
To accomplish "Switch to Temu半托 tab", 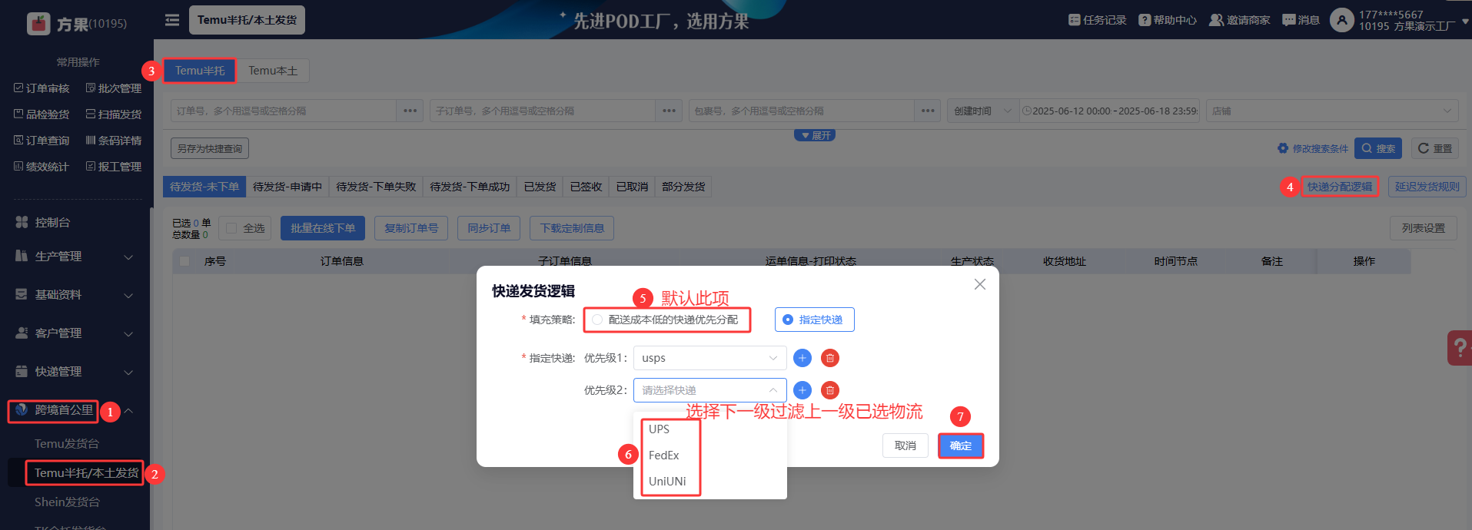I will point(200,71).
